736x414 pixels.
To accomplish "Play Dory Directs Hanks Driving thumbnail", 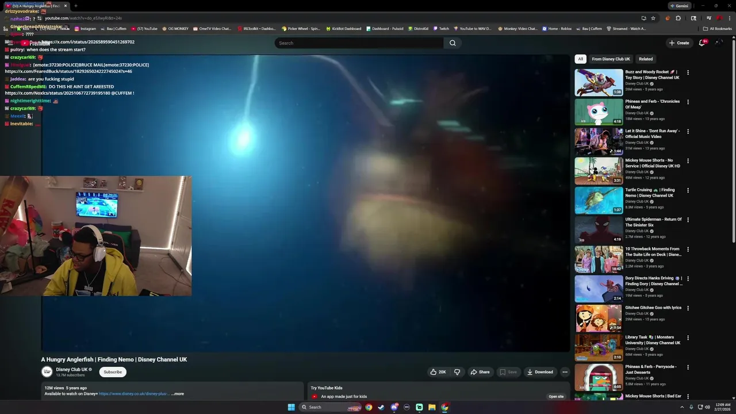I will [x=599, y=289].
